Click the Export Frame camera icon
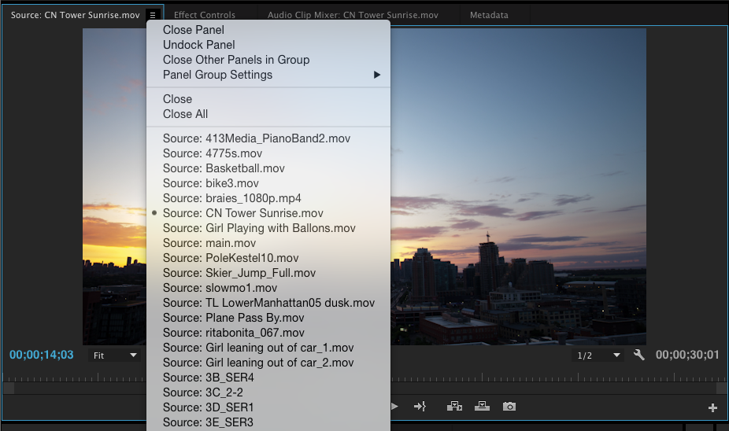This screenshot has width=729, height=431. coord(509,407)
